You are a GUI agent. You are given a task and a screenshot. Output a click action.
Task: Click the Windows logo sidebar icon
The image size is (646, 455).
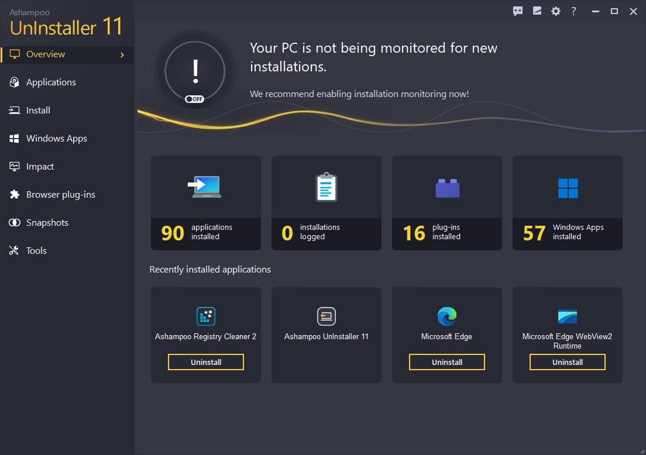tap(15, 139)
